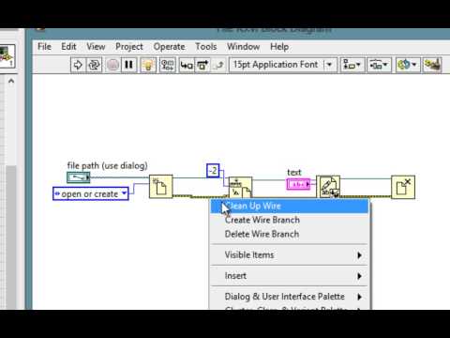Open the Edit menu

tap(68, 47)
